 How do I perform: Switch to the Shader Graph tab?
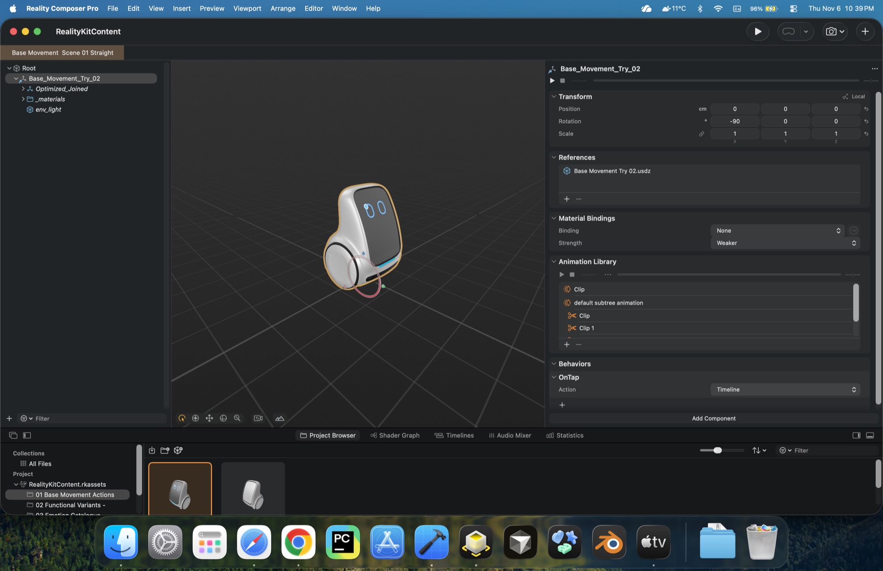click(x=395, y=435)
